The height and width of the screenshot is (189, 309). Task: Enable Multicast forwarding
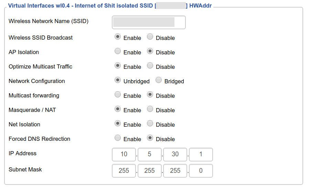pyautogui.click(x=118, y=95)
